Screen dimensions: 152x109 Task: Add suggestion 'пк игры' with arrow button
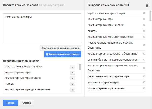tap(73, 84)
